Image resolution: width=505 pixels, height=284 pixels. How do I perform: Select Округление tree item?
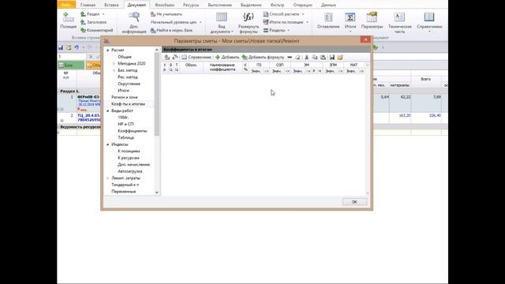pos(129,84)
